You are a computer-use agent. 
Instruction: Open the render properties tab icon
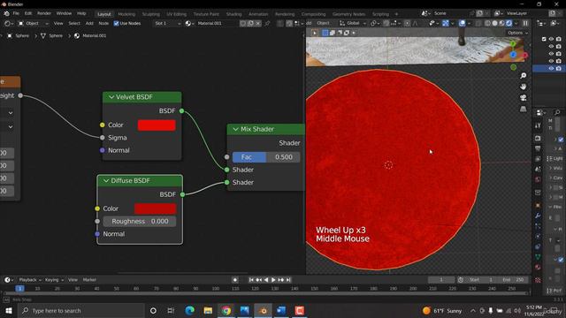[x=538, y=138]
